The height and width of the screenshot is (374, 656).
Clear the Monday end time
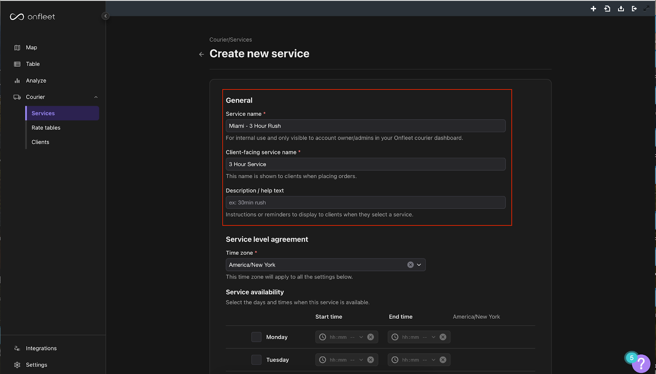tap(443, 337)
